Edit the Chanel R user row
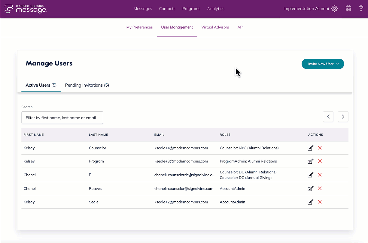 click(311, 175)
